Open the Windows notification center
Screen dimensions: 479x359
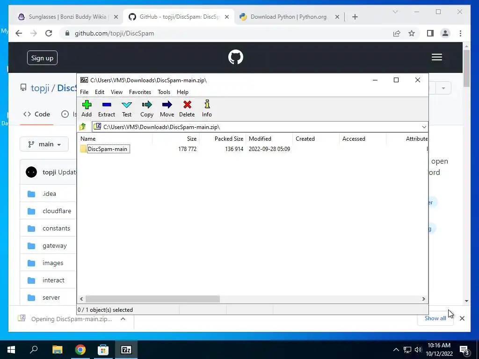click(x=465, y=350)
